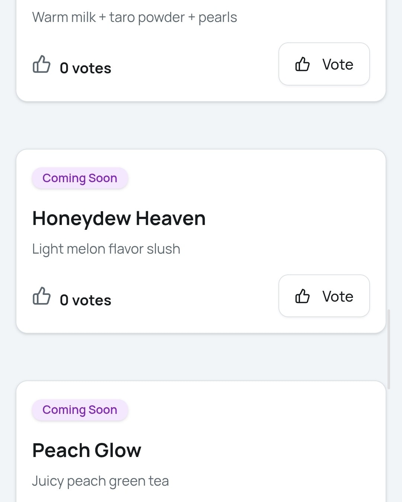Click the 'Warm milk + taro powder' description
402x502 pixels.
(x=134, y=17)
